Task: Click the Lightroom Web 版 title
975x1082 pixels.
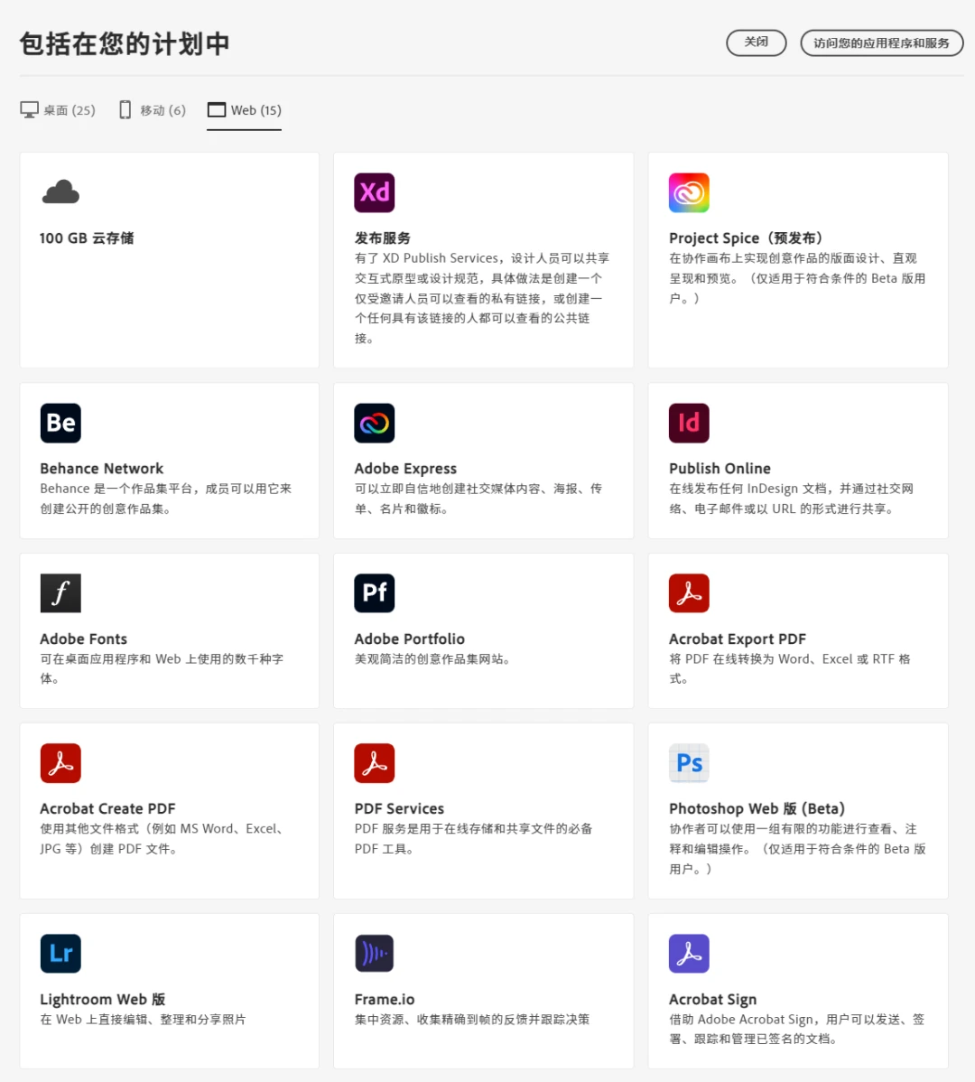Action: point(103,999)
